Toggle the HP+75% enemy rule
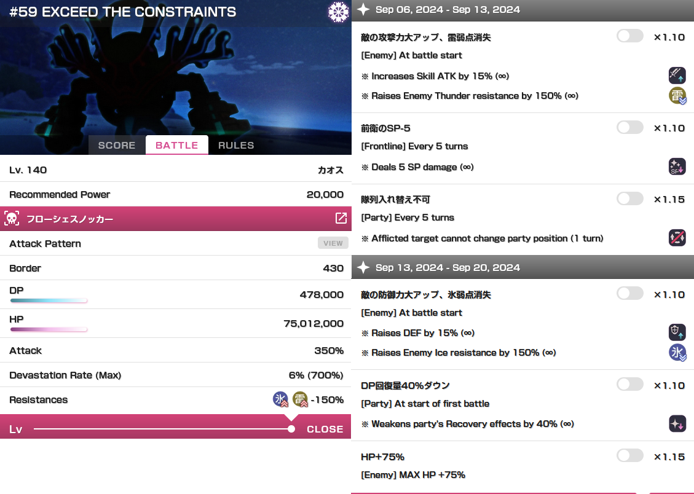This screenshot has height=494, width=694. tap(630, 455)
